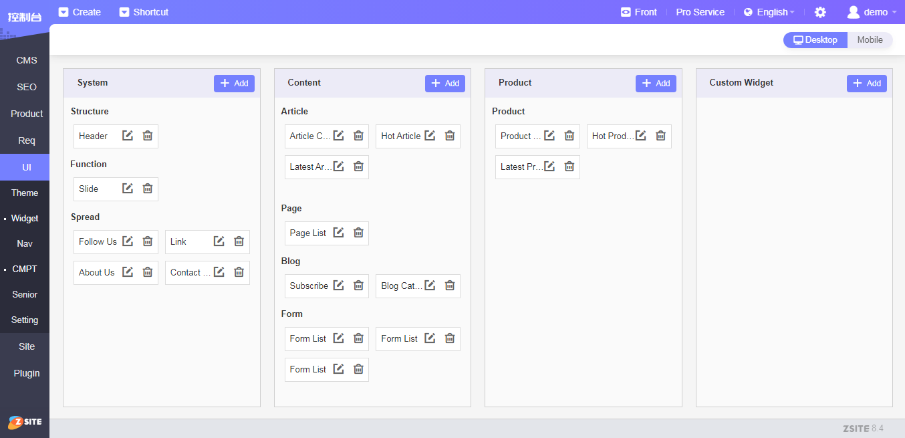Click edit icon next to Follow Us
Viewport: 905px width, 438px height.
click(128, 241)
